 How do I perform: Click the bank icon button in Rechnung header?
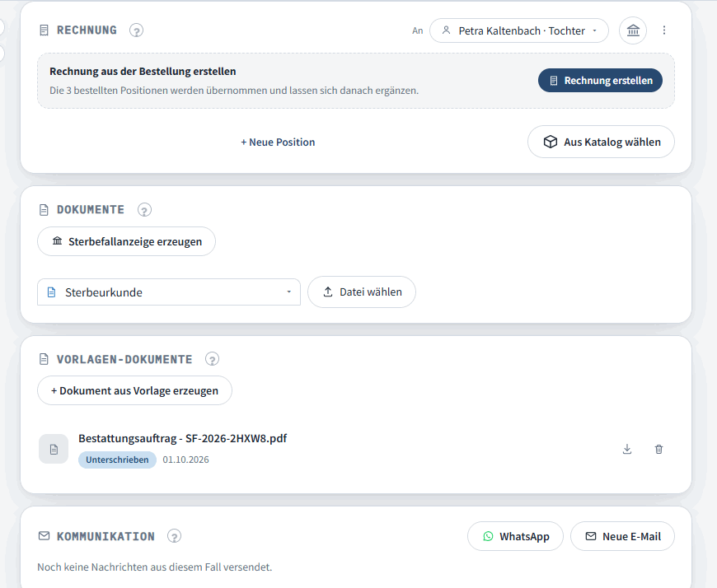633,30
